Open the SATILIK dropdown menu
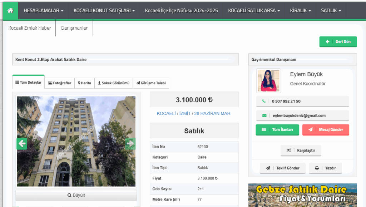 331,11
